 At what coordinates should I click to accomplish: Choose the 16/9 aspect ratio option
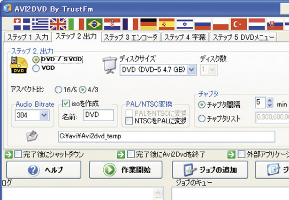(58, 90)
